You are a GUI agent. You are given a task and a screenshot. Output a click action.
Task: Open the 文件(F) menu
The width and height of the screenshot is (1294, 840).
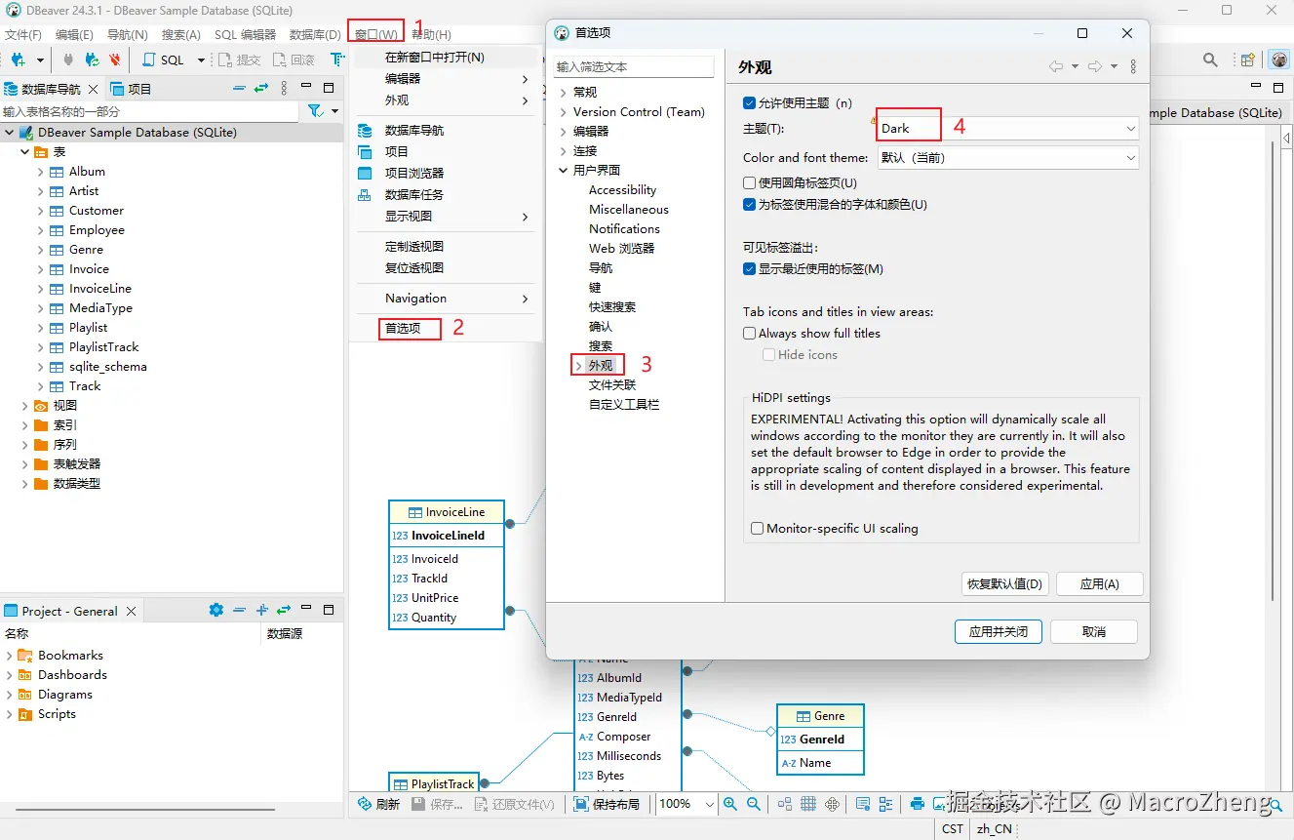click(23, 34)
